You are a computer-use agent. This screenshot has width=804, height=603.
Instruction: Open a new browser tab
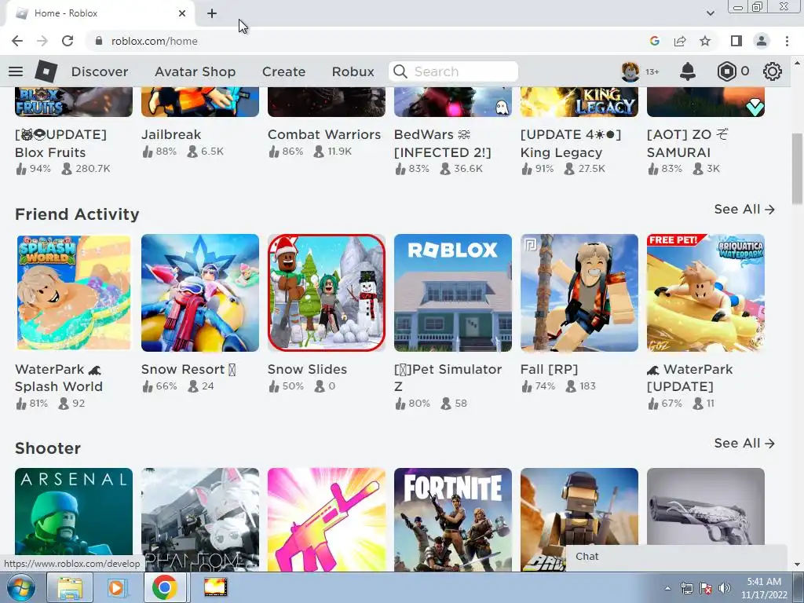[212, 13]
